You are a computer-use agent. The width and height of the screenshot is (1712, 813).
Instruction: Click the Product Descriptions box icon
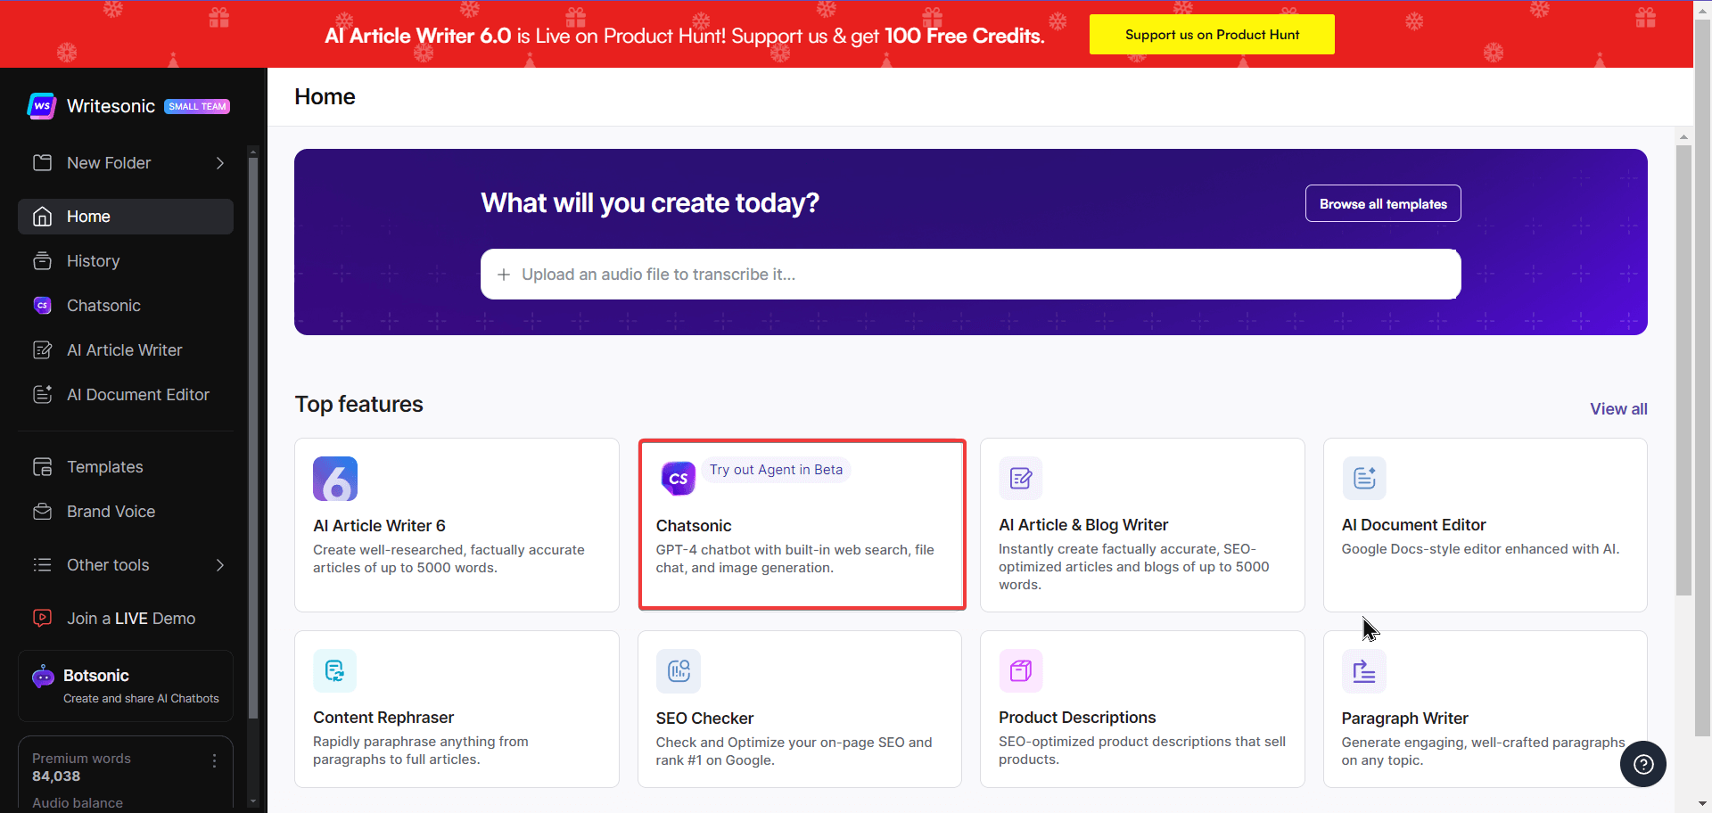[x=1020, y=670]
